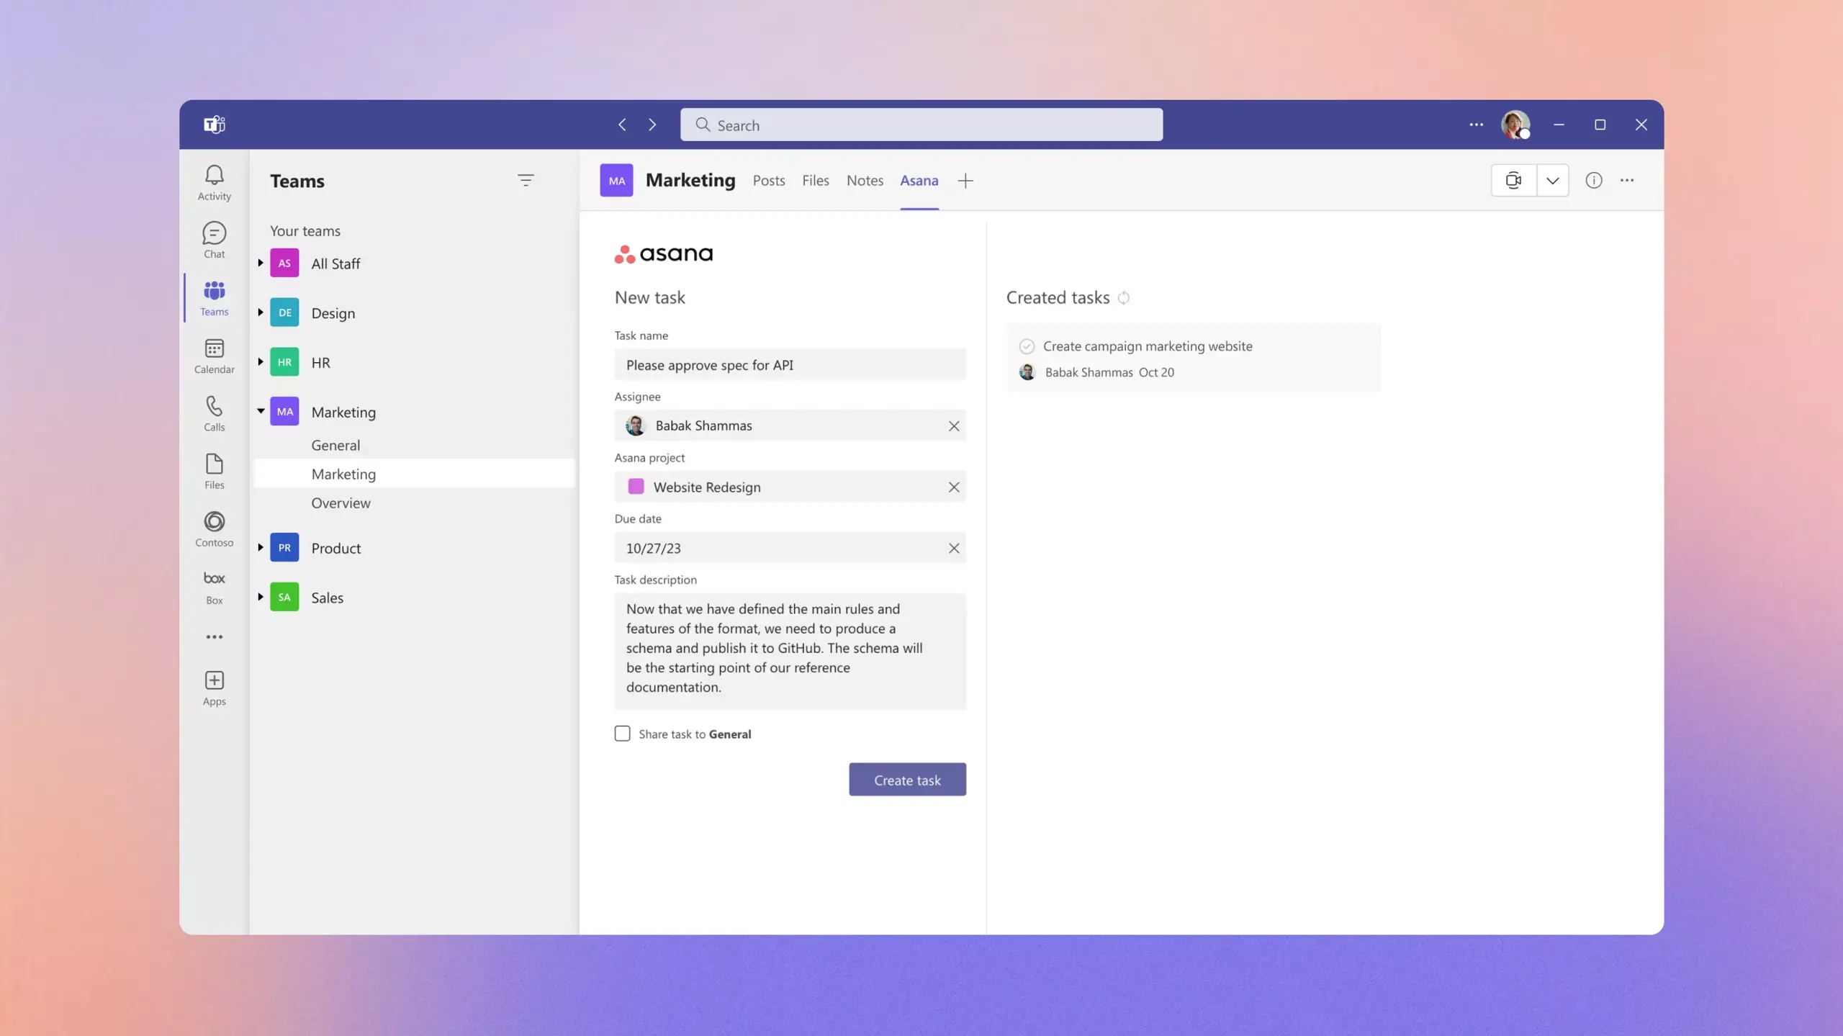1843x1036 pixels.
Task: Expand the Sales team
Action: click(x=259, y=597)
